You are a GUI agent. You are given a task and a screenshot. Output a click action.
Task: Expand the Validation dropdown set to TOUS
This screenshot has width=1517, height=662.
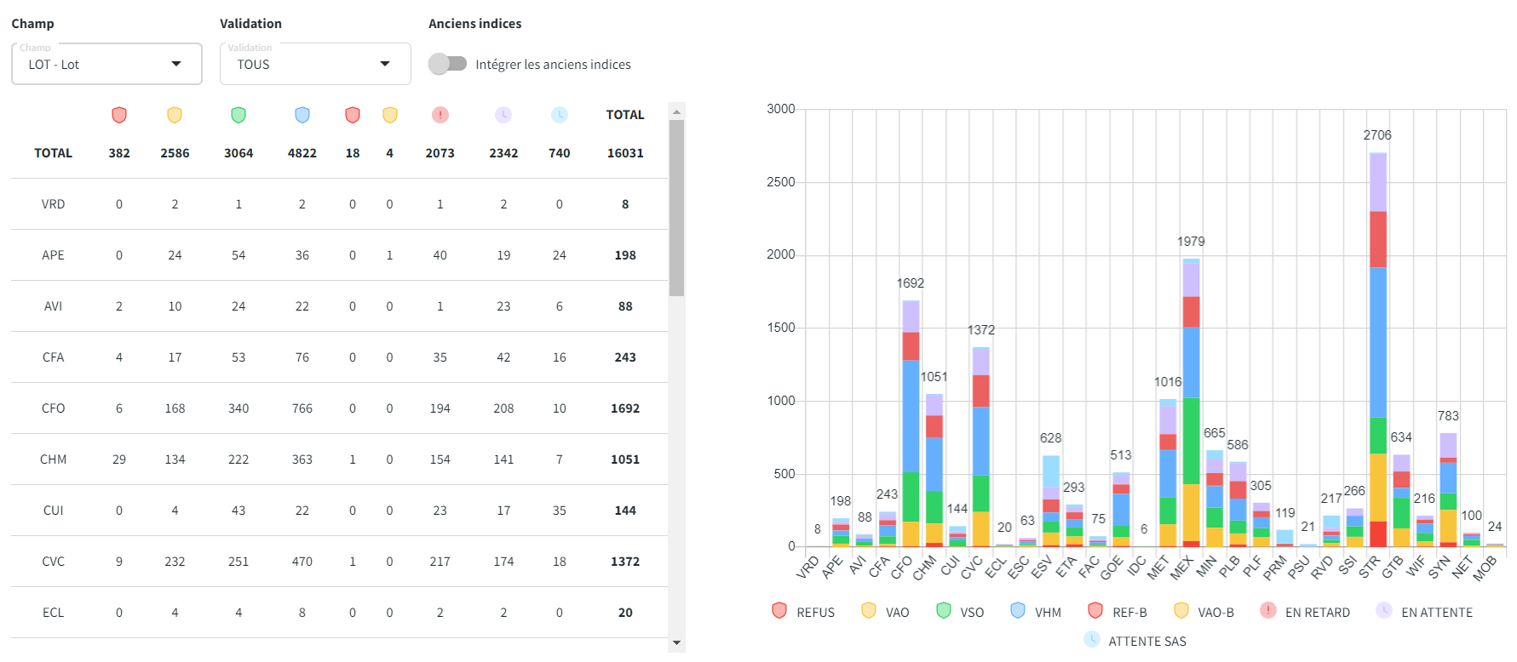(315, 65)
